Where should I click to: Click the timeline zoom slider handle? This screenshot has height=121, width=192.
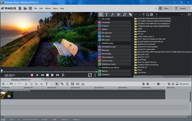point(158,84)
